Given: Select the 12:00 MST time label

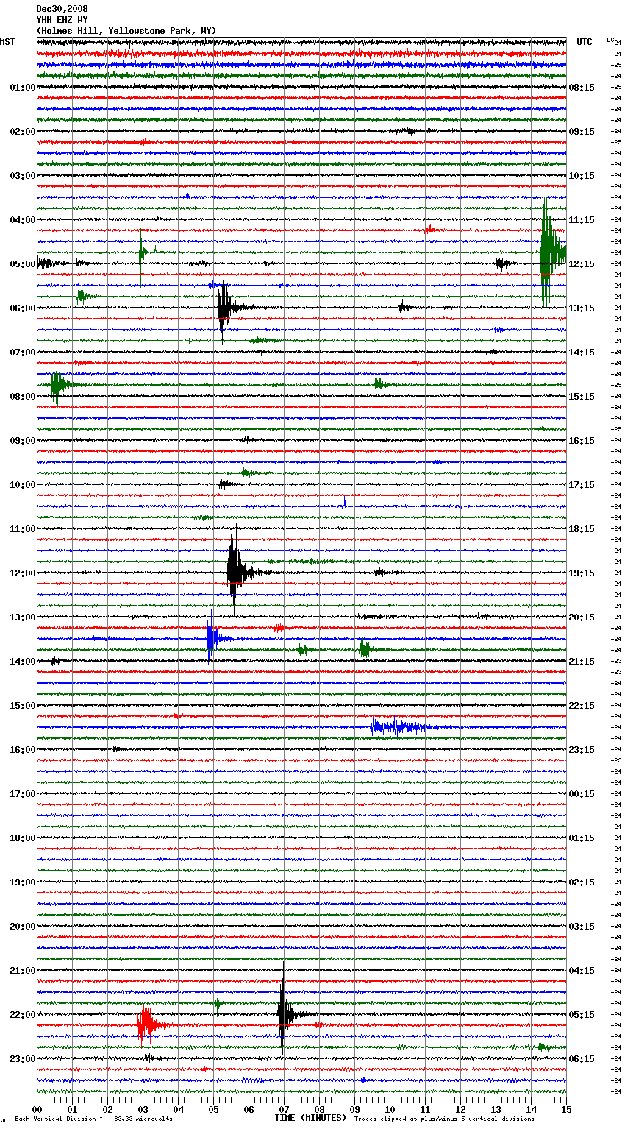Looking at the screenshot, I should [22, 573].
